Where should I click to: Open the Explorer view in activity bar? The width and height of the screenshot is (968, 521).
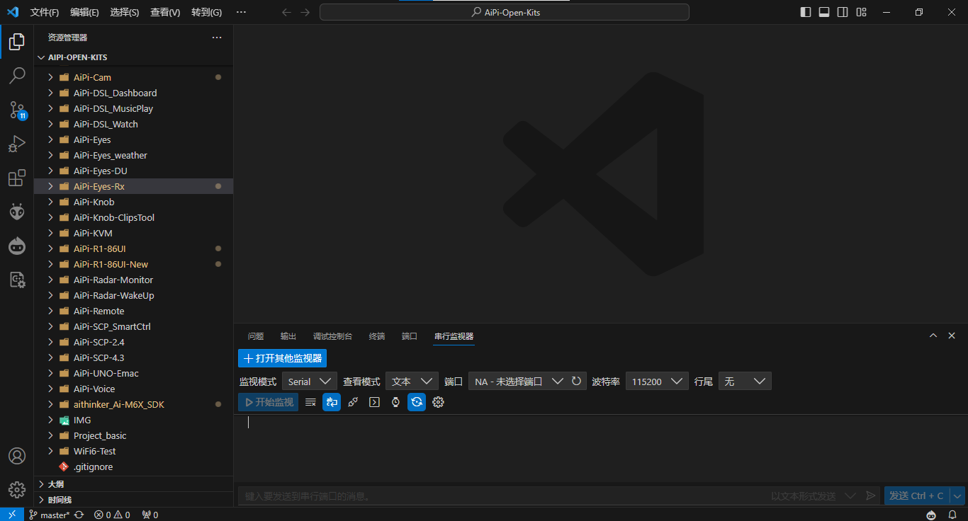coord(17,42)
